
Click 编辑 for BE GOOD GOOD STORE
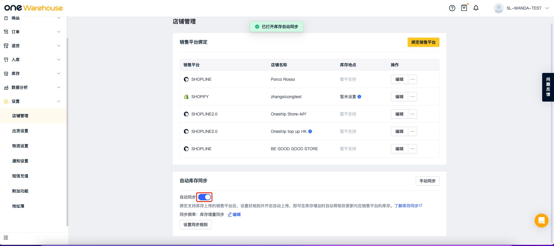pos(399,149)
